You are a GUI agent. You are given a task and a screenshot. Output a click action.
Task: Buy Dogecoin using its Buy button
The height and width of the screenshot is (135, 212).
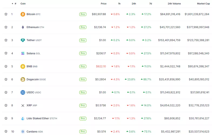(x=83, y=80)
